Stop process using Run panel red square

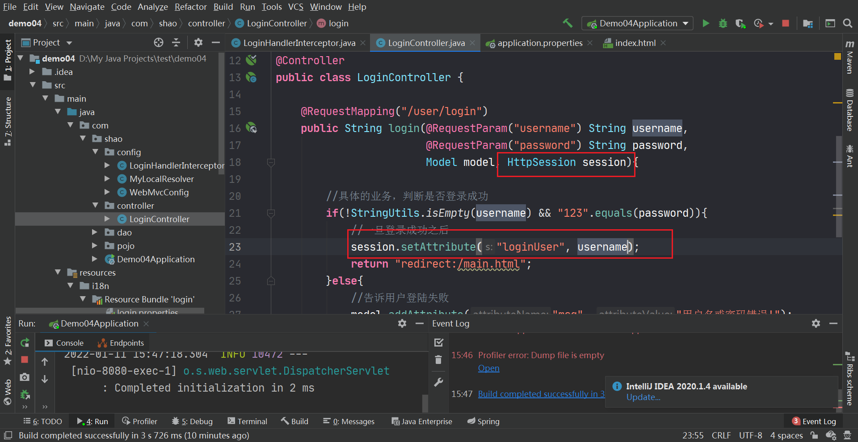(25, 359)
